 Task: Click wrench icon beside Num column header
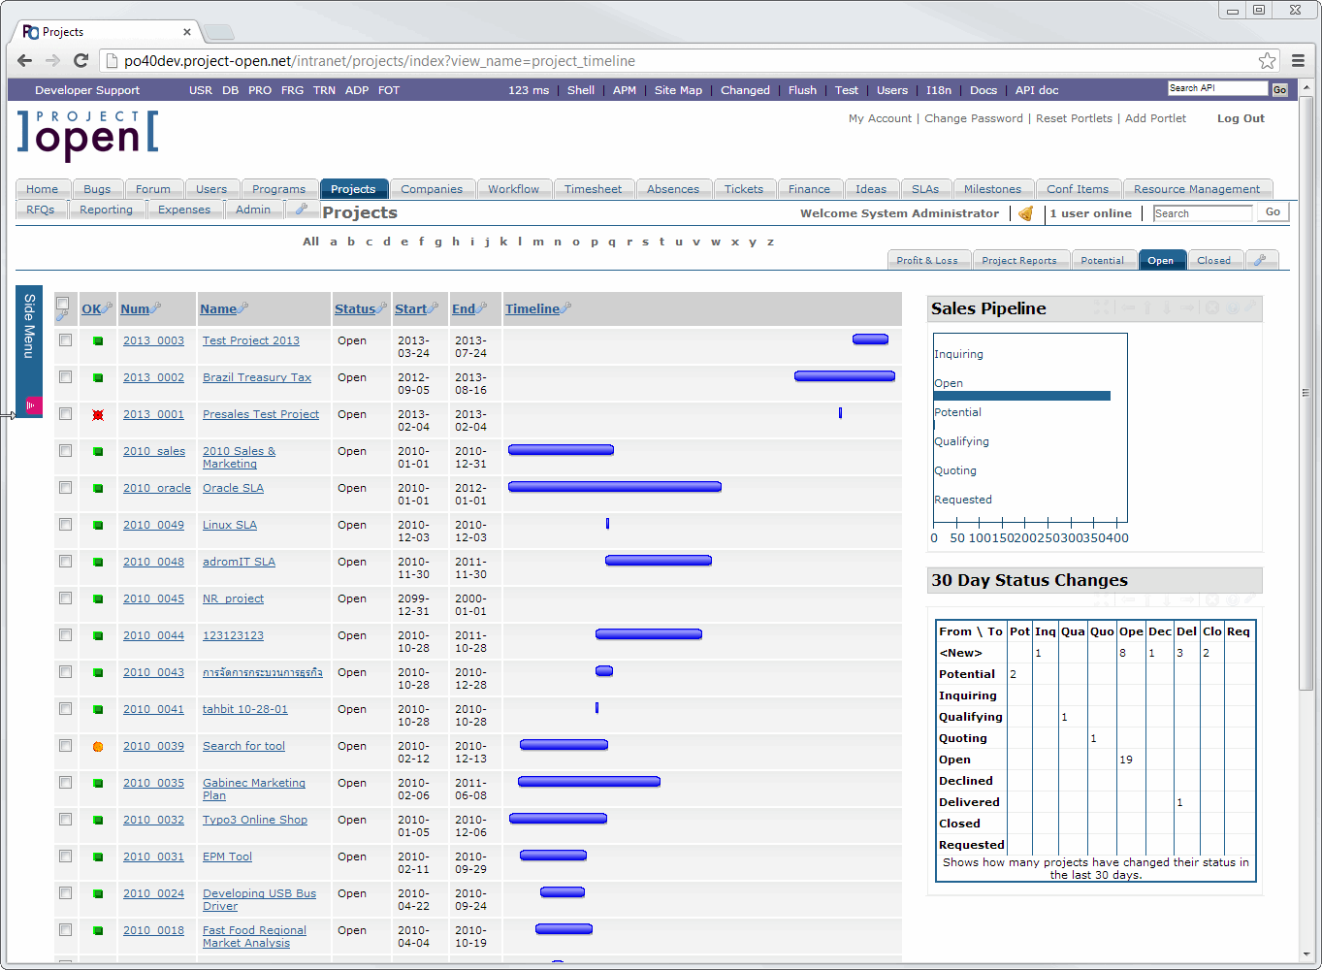(155, 307)
